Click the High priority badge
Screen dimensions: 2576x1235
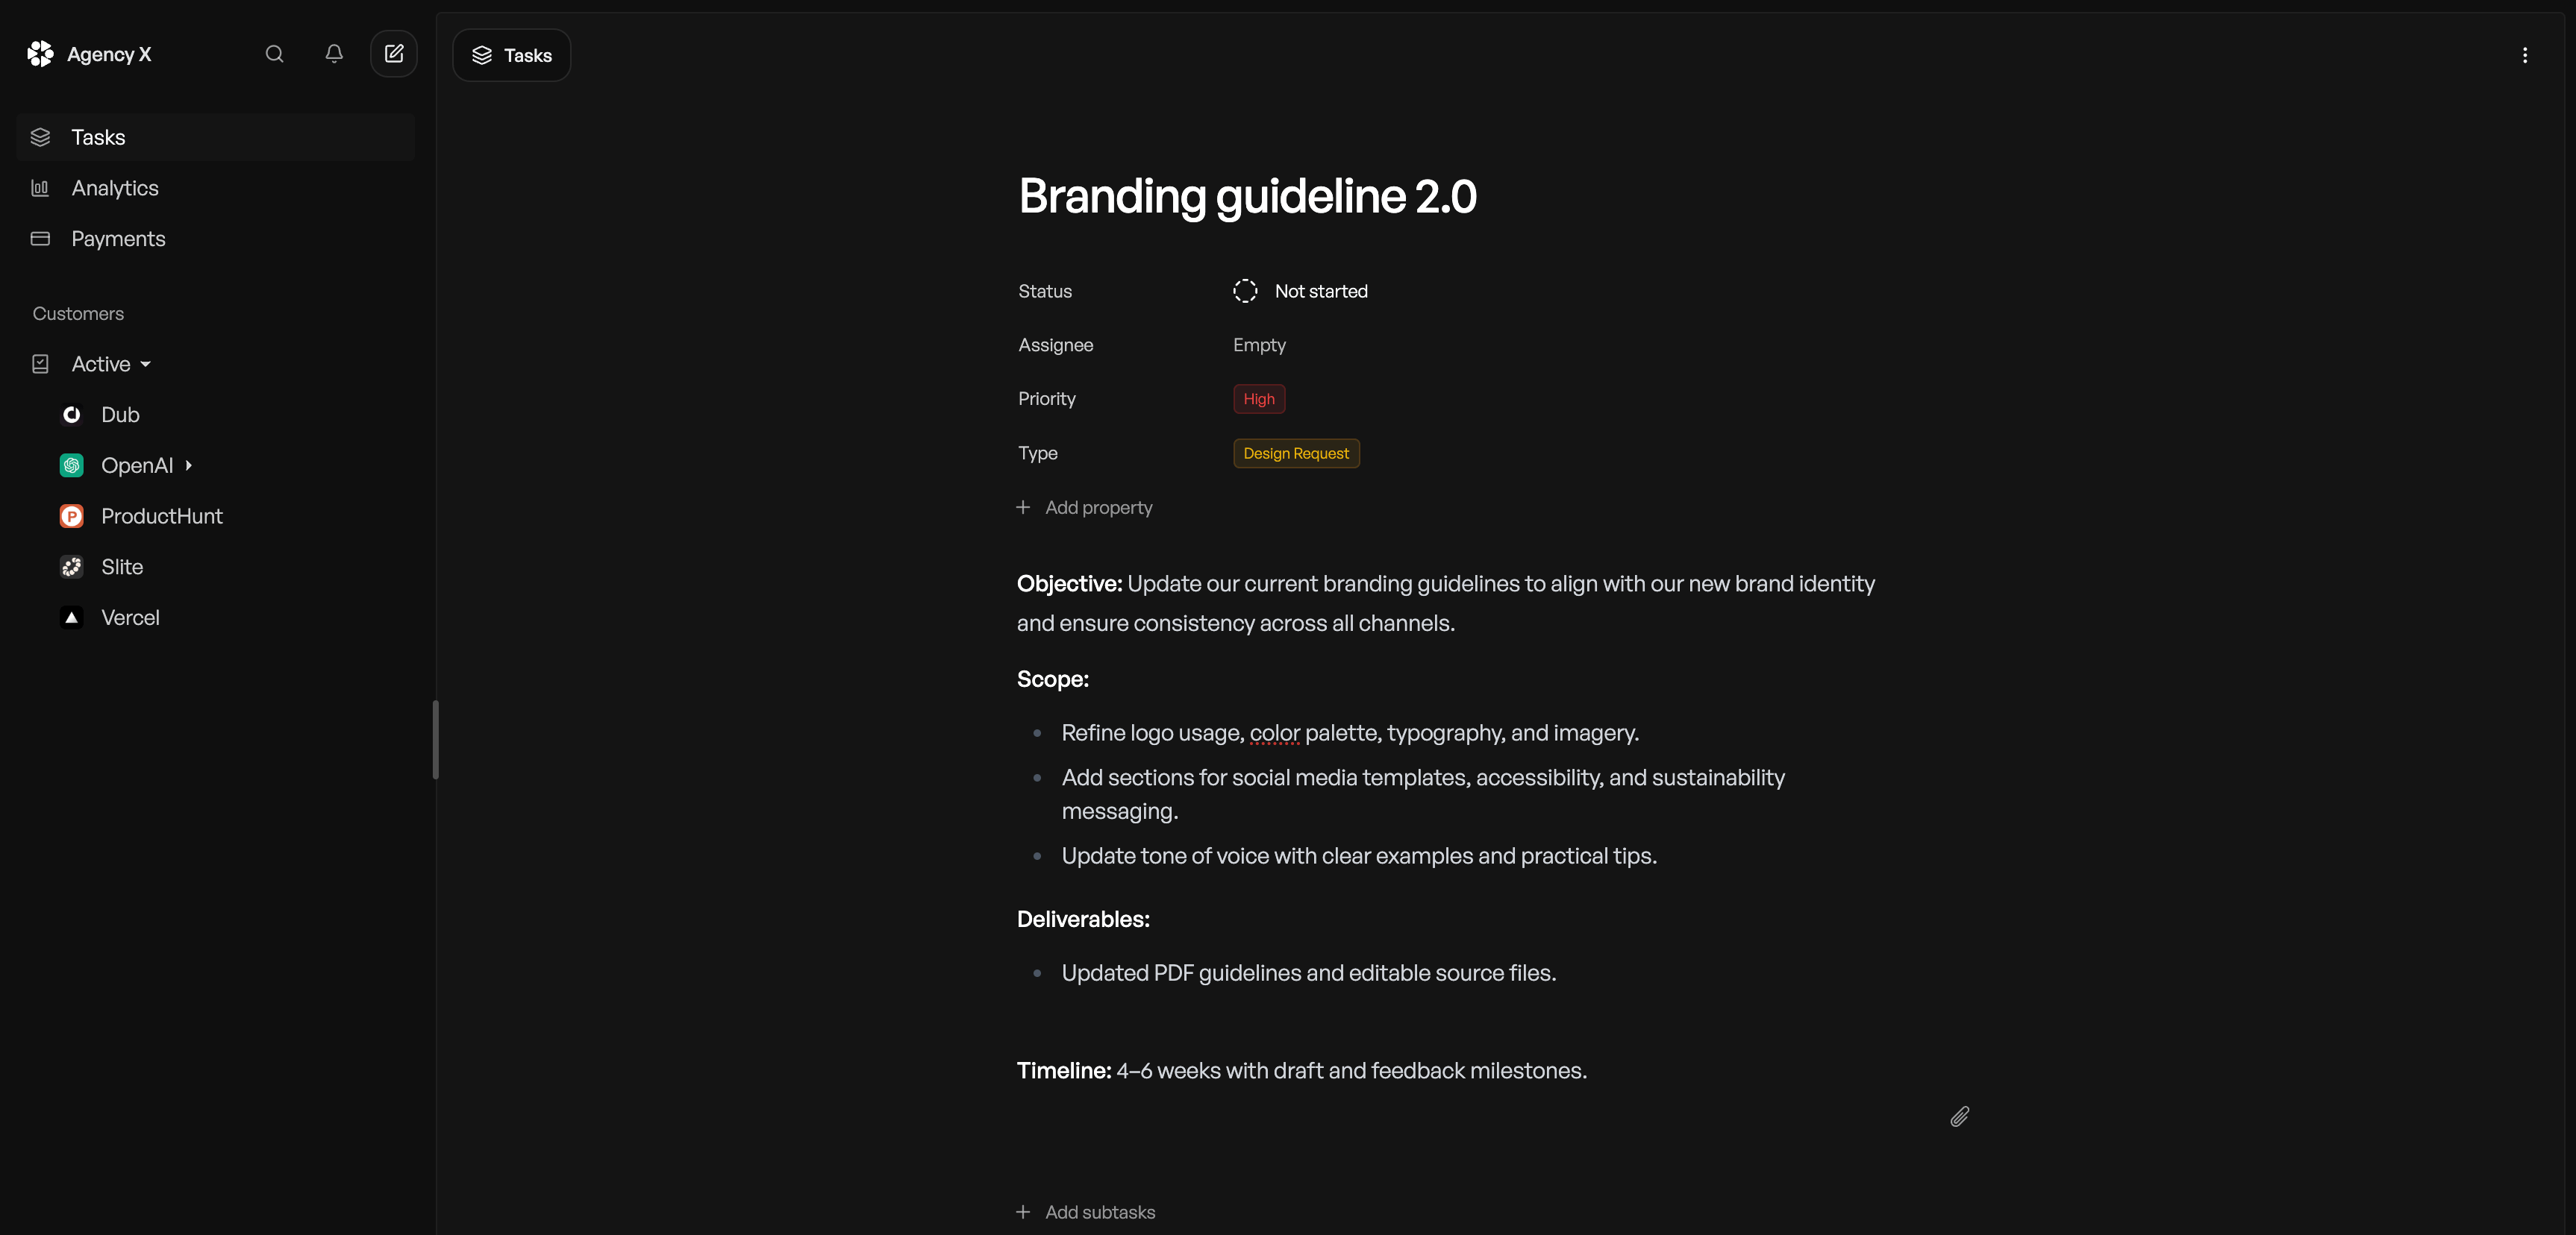tap(1258, 399)
